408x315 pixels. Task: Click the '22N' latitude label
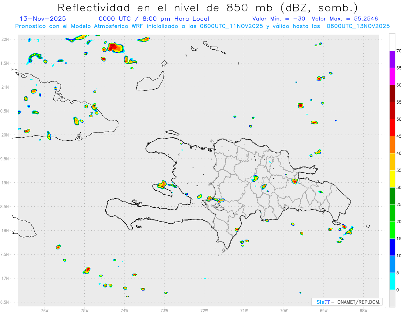coord(6,39)
